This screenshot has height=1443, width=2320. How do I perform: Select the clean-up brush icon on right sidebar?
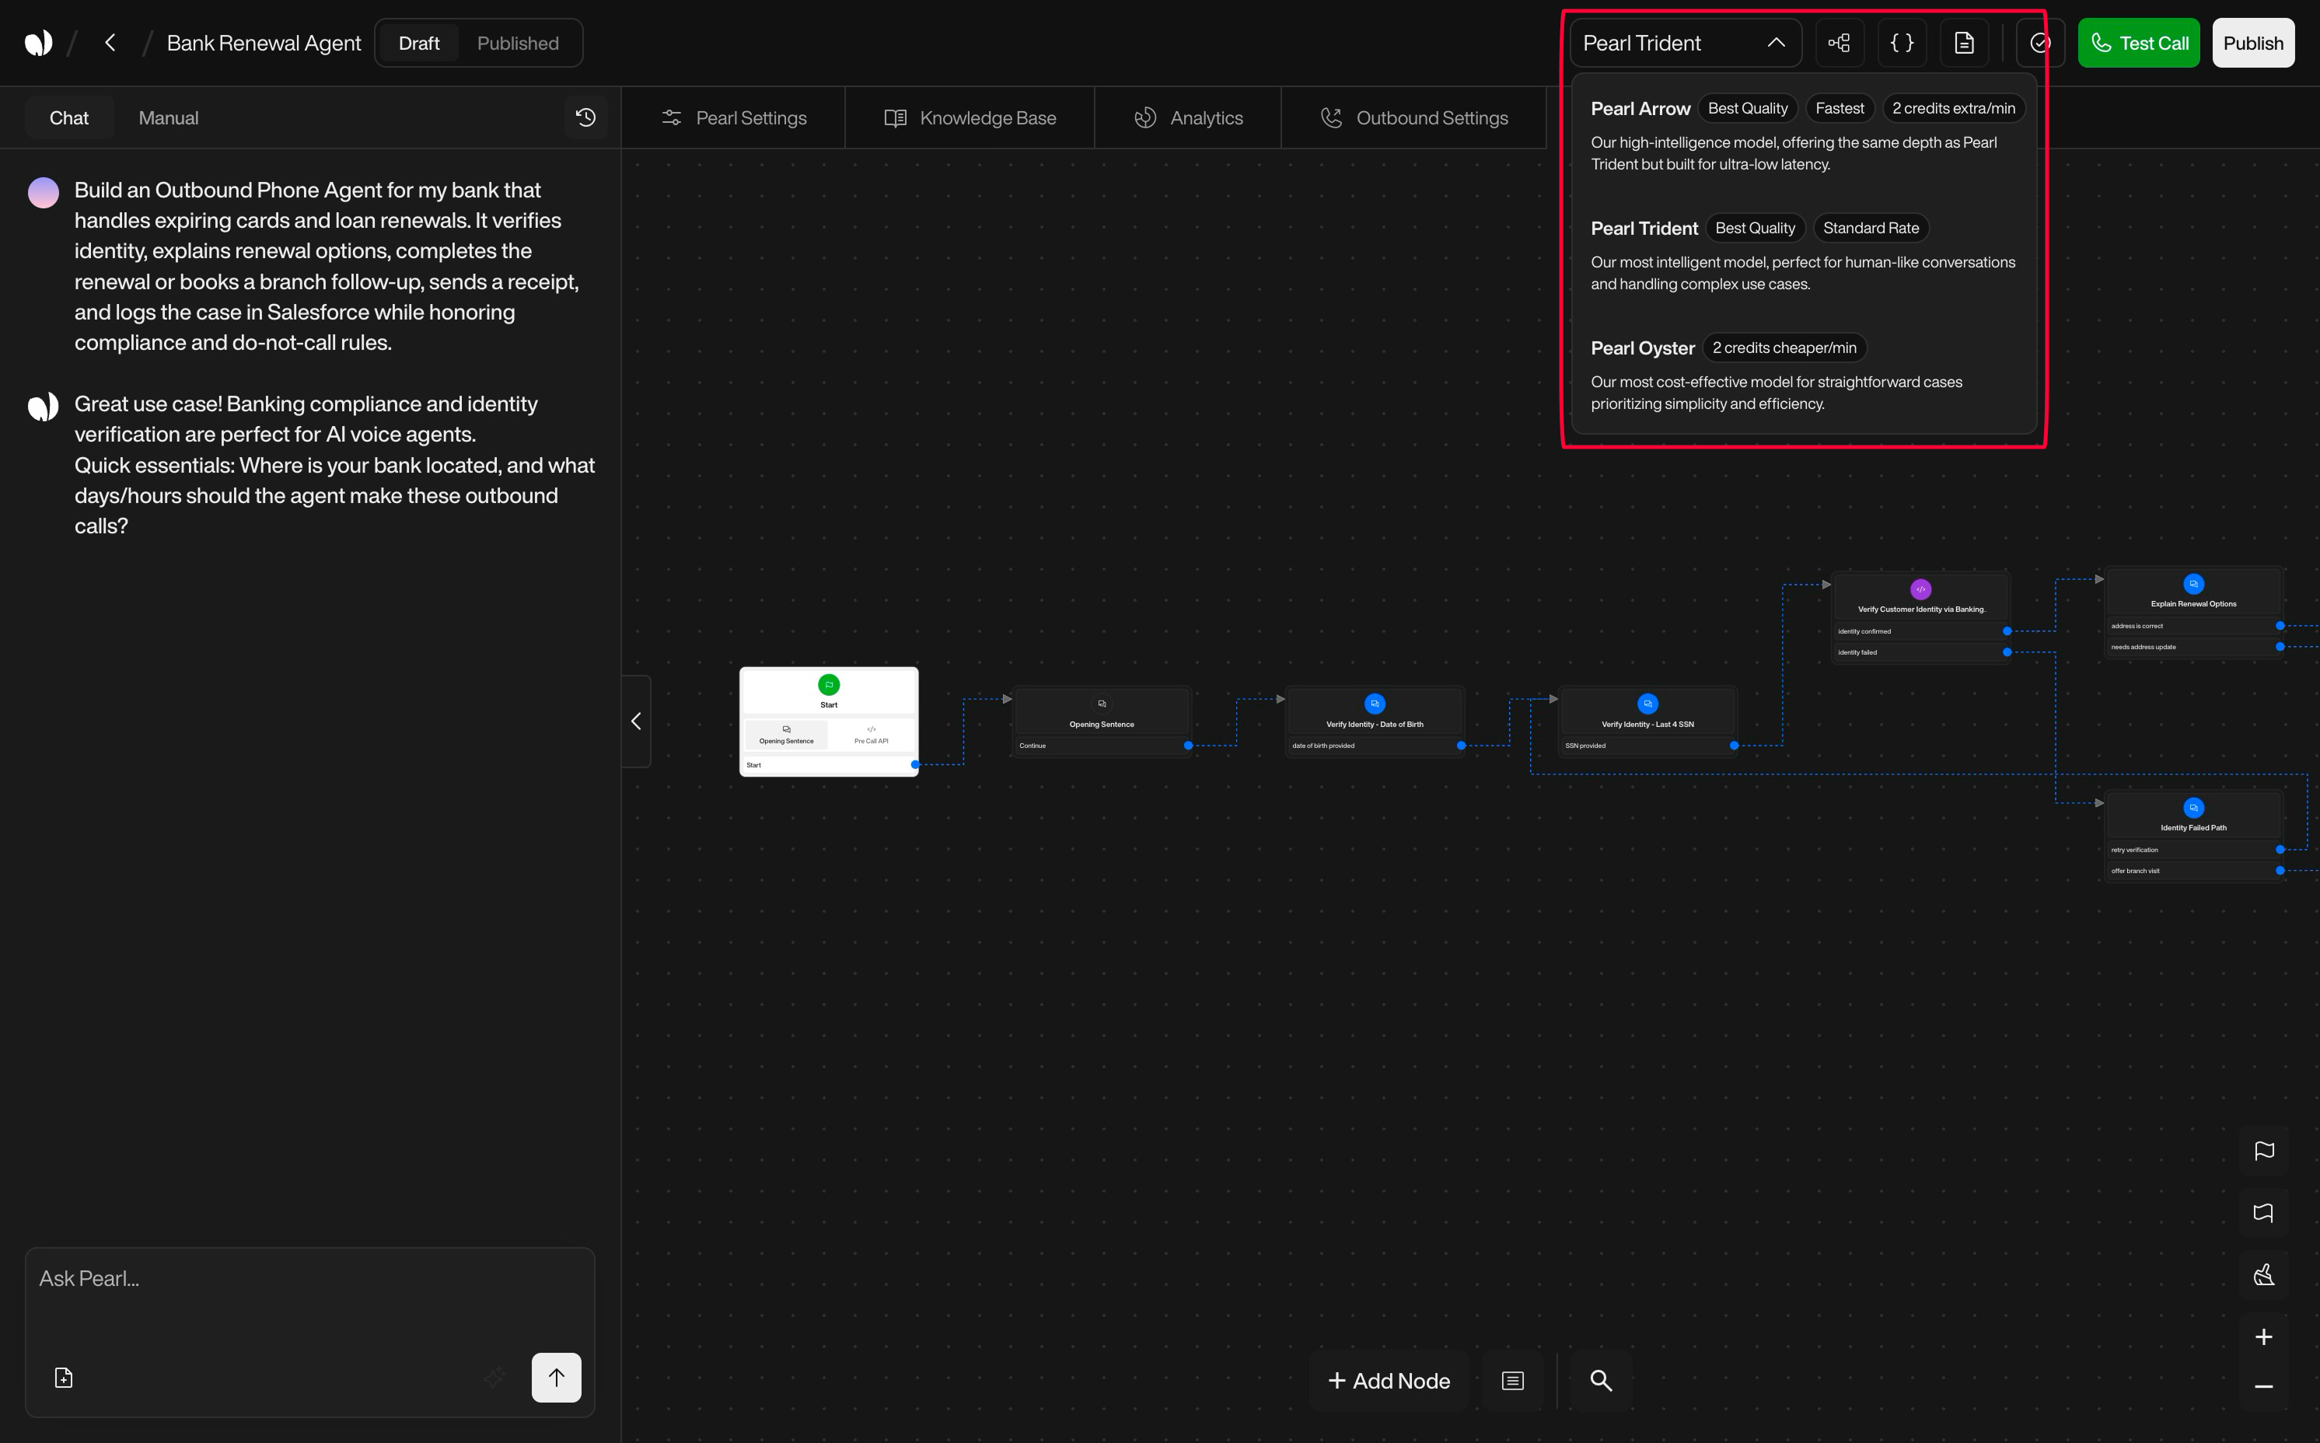click(2265, 1274)
